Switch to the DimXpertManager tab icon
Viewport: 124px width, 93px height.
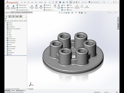pyautogui.click(x=17, y=16)
